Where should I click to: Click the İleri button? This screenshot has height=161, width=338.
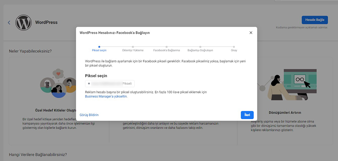pyautogui.click(x=247, y=115)
